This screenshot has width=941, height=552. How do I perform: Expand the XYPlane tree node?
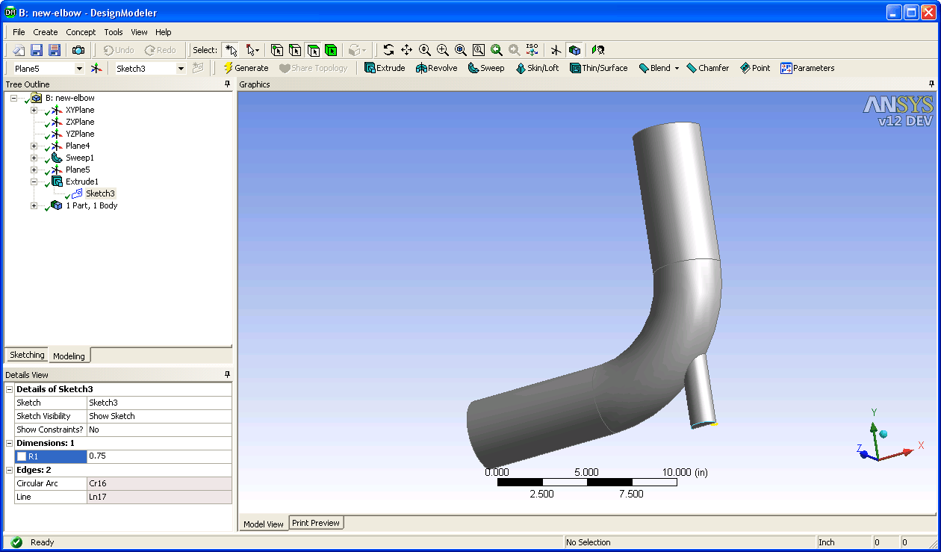pos(34,110)
